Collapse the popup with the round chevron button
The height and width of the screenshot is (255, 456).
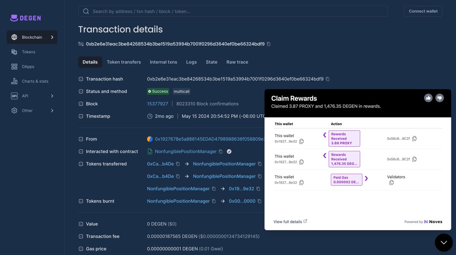click(x=444, y=242)
